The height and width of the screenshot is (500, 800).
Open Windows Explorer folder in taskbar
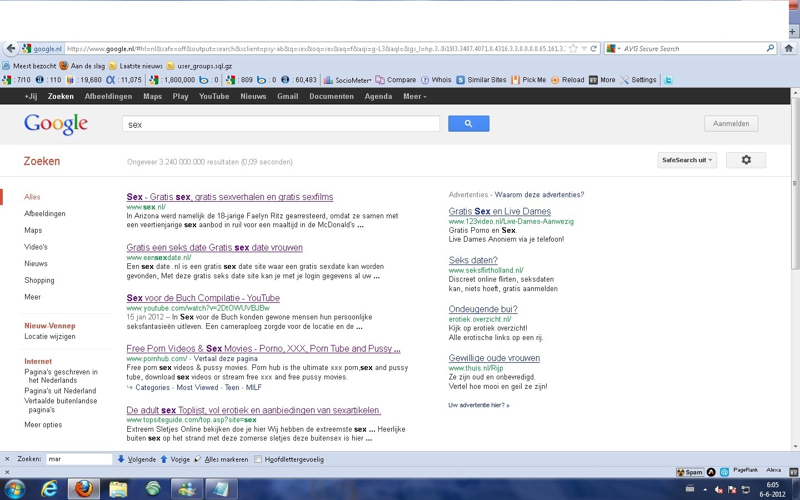(118, 489)
